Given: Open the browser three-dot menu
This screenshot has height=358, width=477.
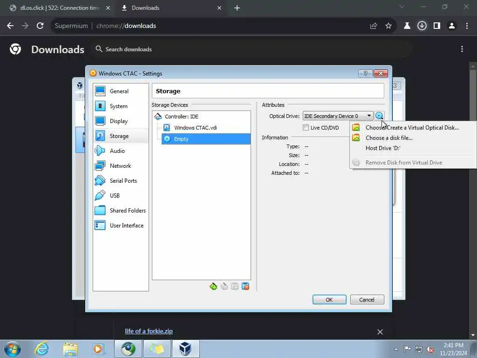Looking at the screenshot, I should (x=467, y=26).
